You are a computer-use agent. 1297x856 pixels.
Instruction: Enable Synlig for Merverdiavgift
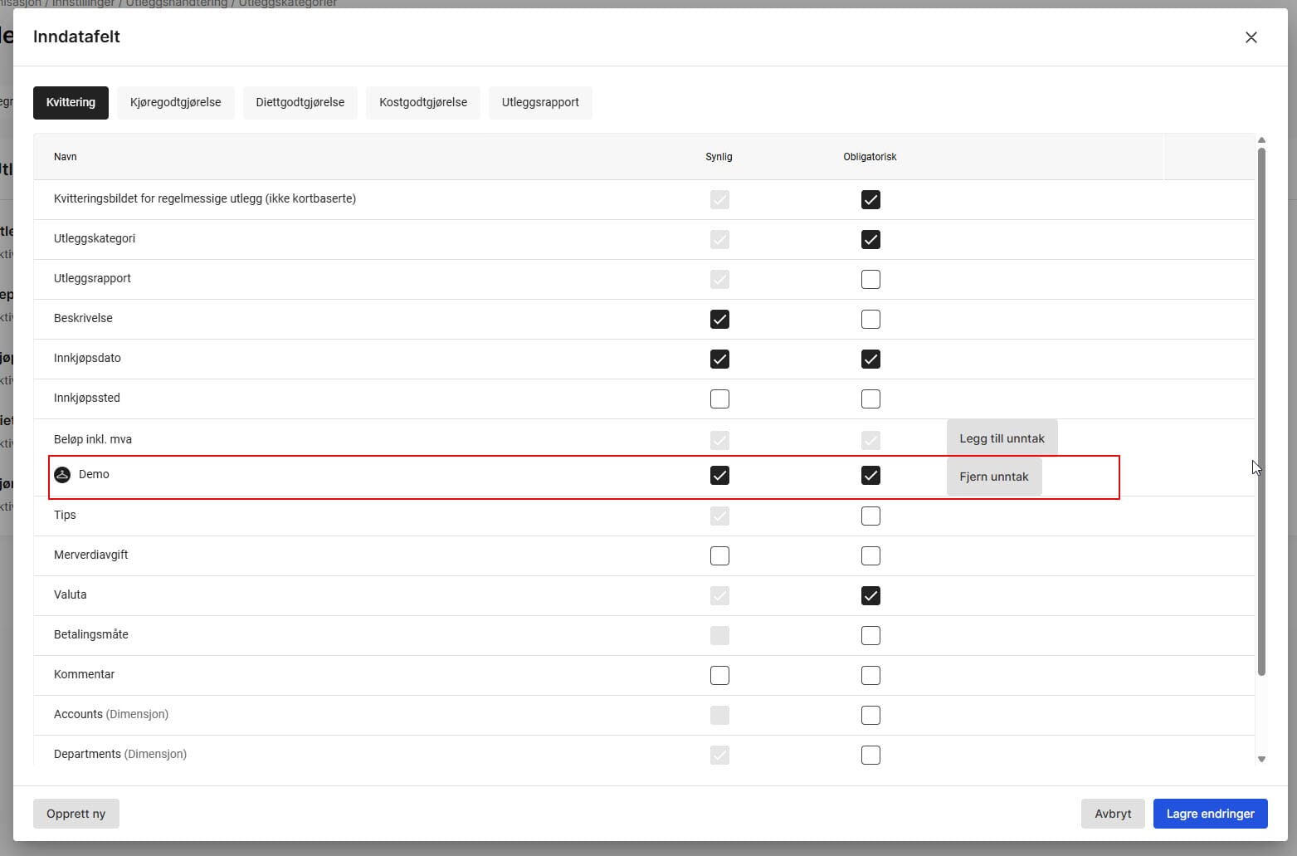click(719, 556)
